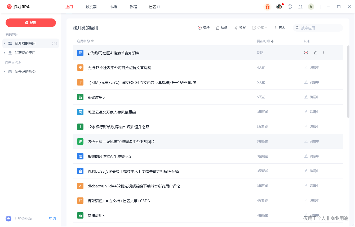Click the blue 根 app icon
The image size is (355, 227).
click(80, 156)
